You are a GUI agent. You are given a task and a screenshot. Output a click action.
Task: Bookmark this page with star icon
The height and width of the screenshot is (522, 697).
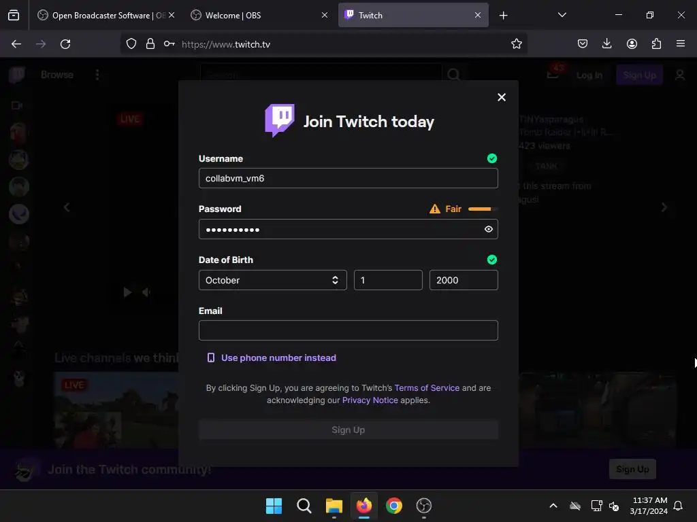[516, 44]
